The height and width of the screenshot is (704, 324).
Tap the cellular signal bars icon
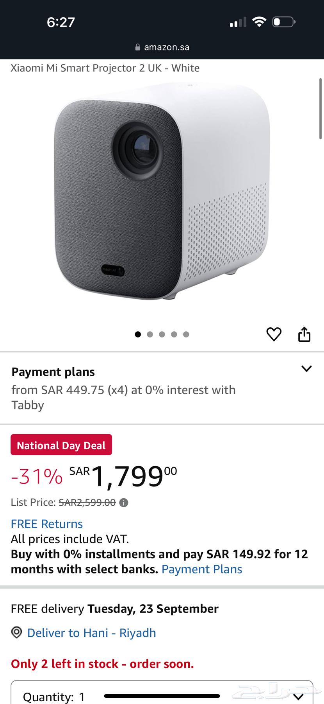pos(238,22)
